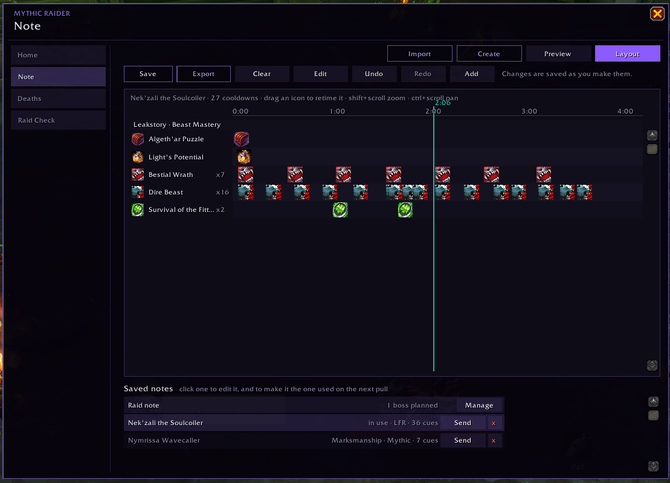Click the Survival of the Fittest row icon

pyautogui.click(x=138, y=210)
